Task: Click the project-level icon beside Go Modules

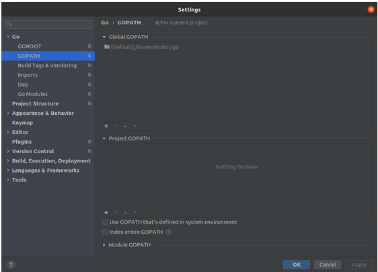Action: 89,94
